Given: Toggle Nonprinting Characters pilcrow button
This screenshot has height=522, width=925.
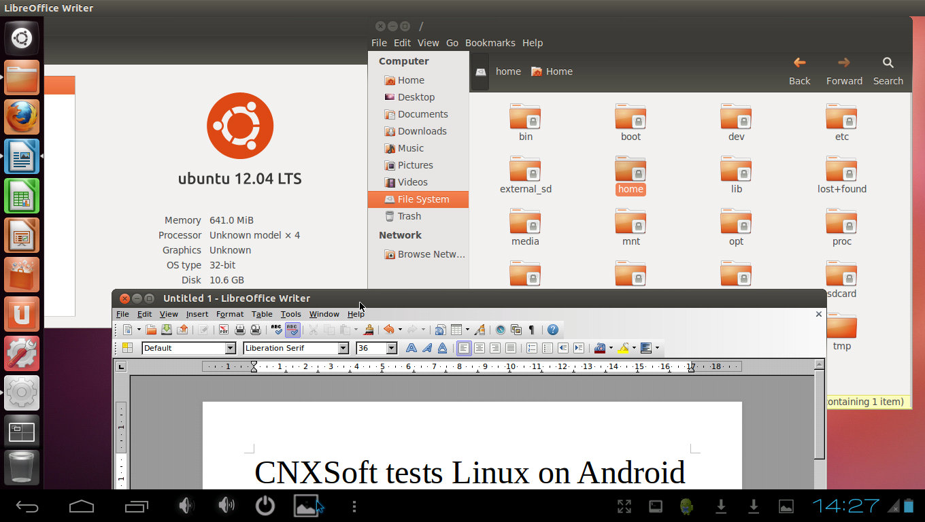Looking at the screenshot, I should pos(531,330).
